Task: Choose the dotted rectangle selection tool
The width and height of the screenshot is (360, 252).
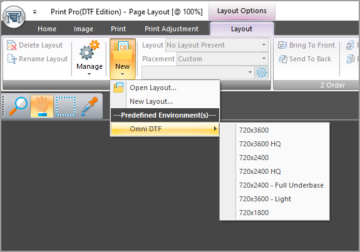Action: 66,106
